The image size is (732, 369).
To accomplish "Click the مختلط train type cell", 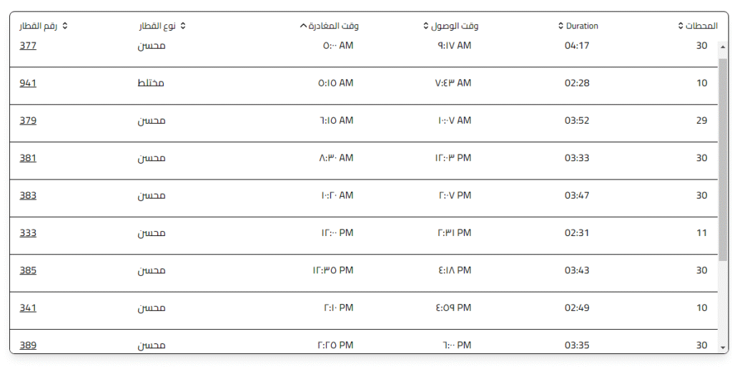I will (x=151, y=83).
